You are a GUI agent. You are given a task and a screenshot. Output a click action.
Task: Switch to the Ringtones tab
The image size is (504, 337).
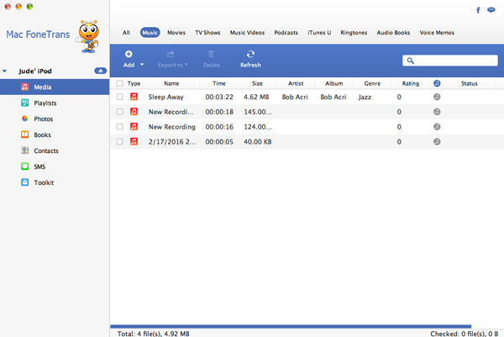point(354,33)
